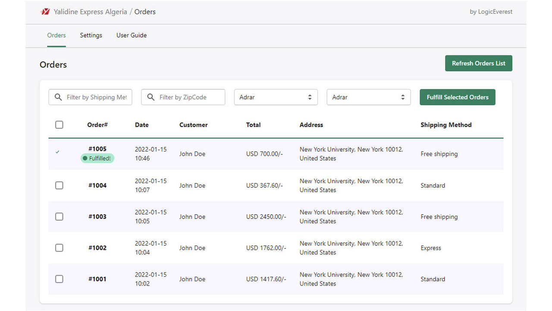Screen dimensions: 552x311
Task: Focus the Filter by Shipping Method field
Action: (90, 97)
